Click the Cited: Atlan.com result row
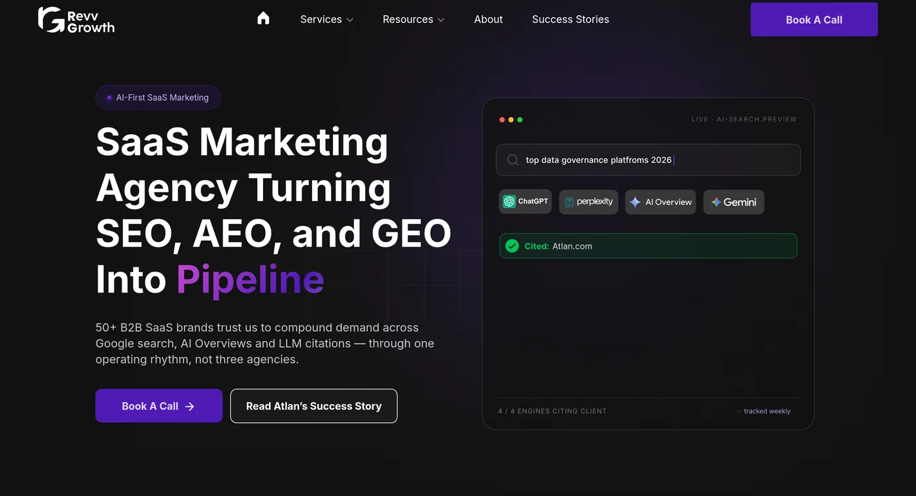The height and width of the screenshot is (496, 916). 648,246
